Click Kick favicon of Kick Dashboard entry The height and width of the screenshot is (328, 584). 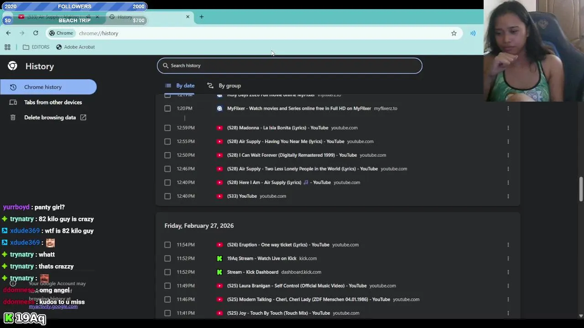(x=219, y=272)
